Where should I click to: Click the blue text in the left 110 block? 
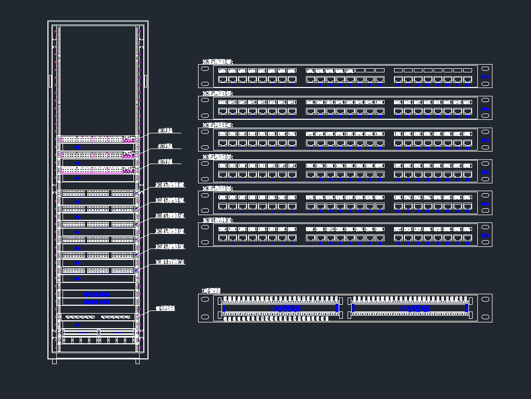pos(285,308)
